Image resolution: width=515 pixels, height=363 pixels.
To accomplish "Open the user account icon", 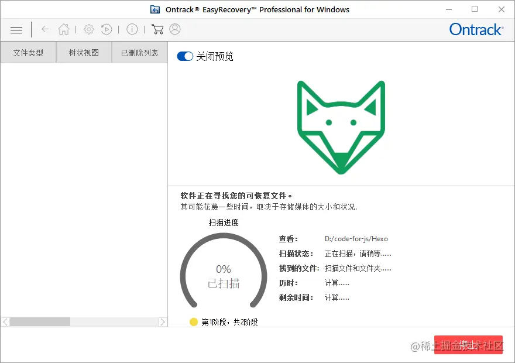I will tap(175, 29).
